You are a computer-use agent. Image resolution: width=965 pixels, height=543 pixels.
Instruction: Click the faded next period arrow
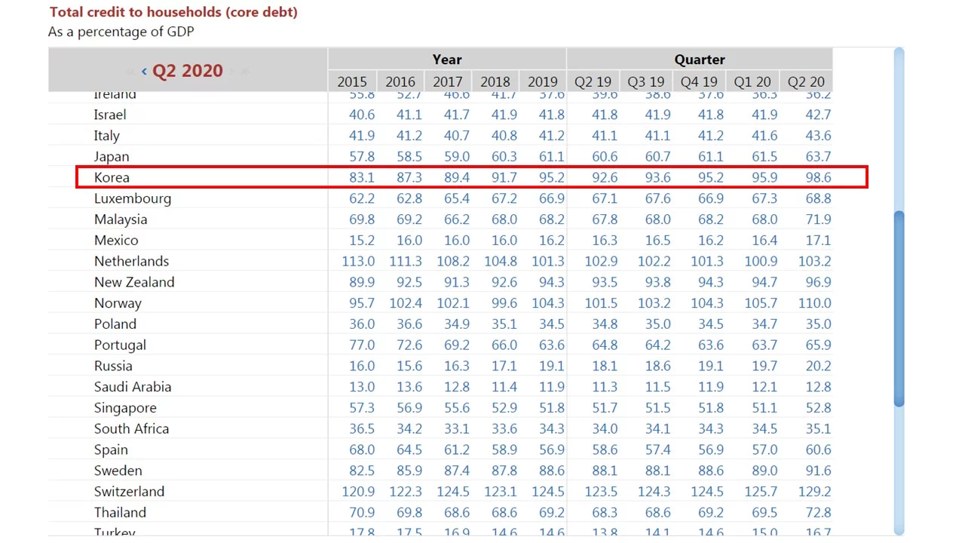pyautogui.click(x=232, y=71)
